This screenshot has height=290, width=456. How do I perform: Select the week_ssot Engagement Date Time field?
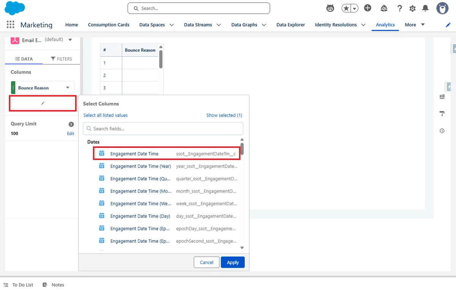(167, 204)
